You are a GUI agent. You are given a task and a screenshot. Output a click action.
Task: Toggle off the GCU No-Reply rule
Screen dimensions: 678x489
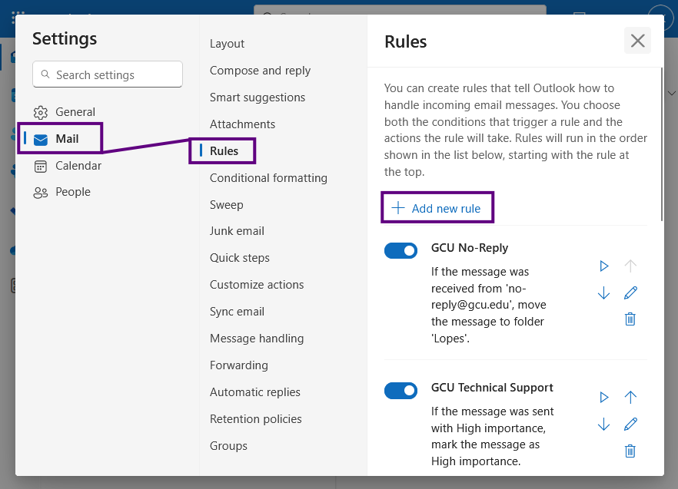click(x=400, y=250)
